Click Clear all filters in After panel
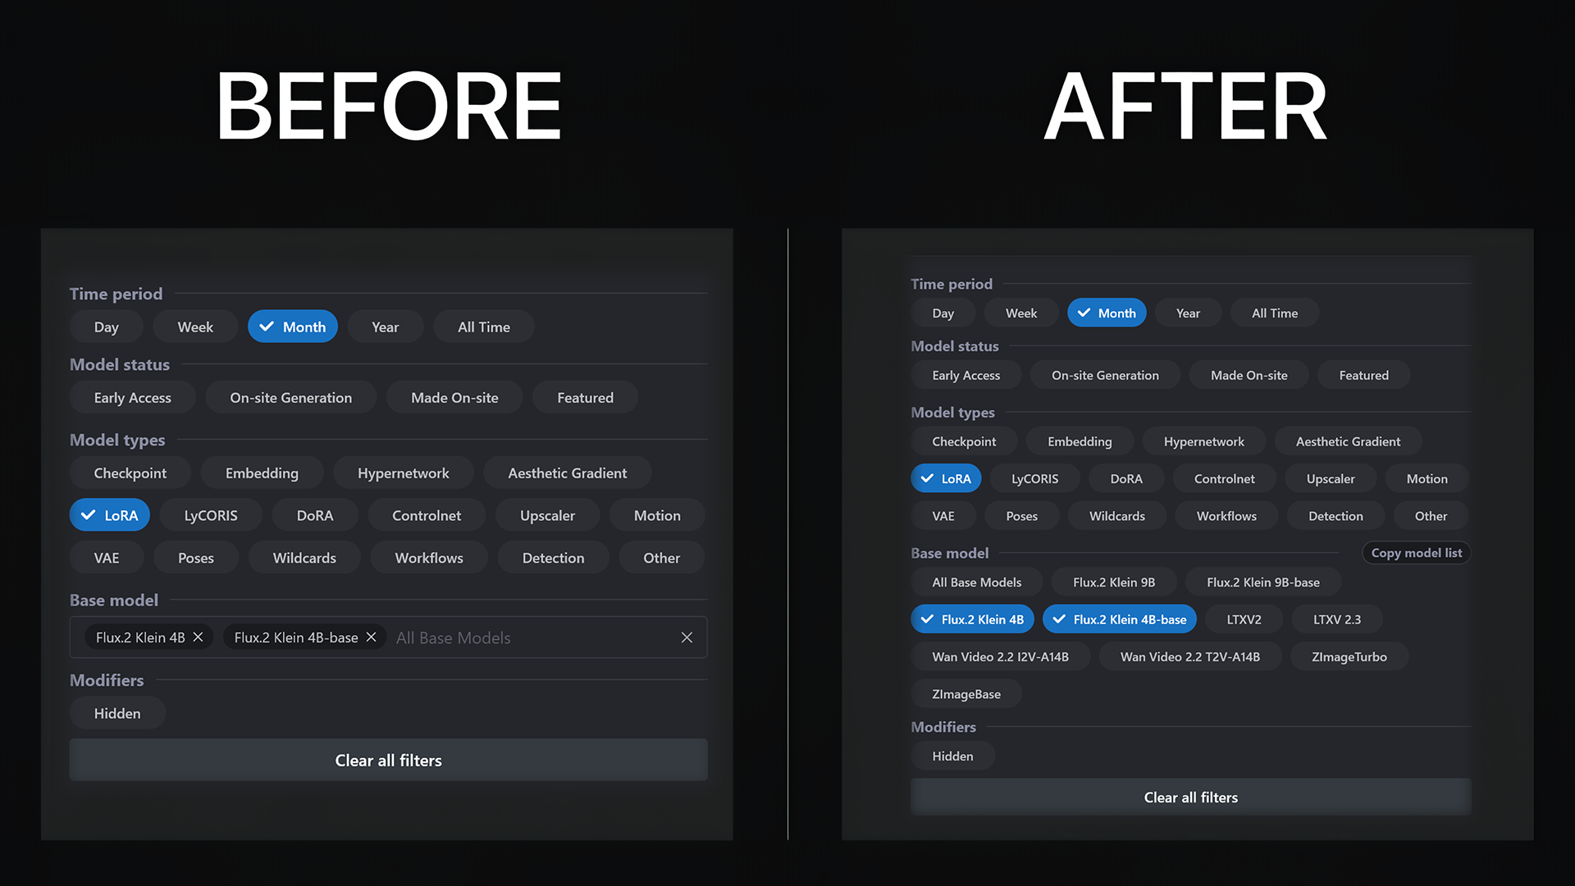1575x886 pixels. click(1191, 797)
